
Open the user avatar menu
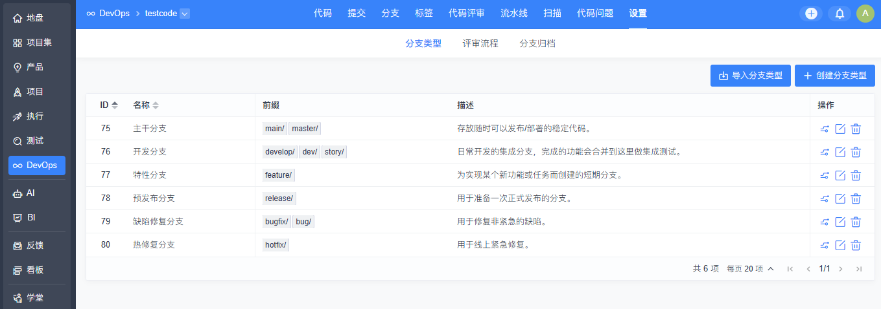point(865,14)
